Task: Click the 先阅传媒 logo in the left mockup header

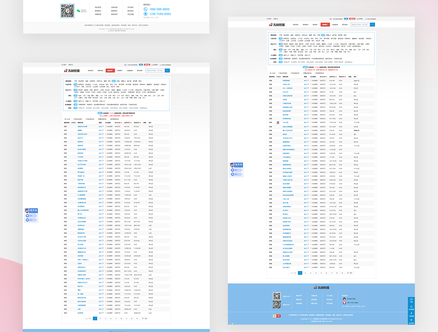Action: 72,71
